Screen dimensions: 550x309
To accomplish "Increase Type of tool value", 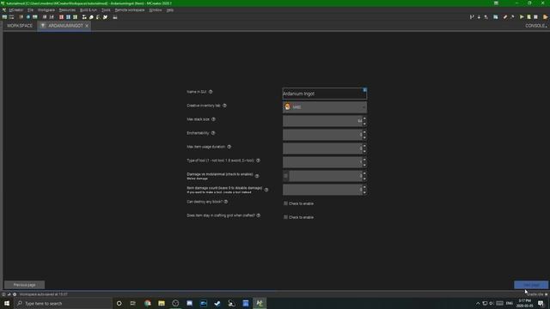I will tap(364, 160).
